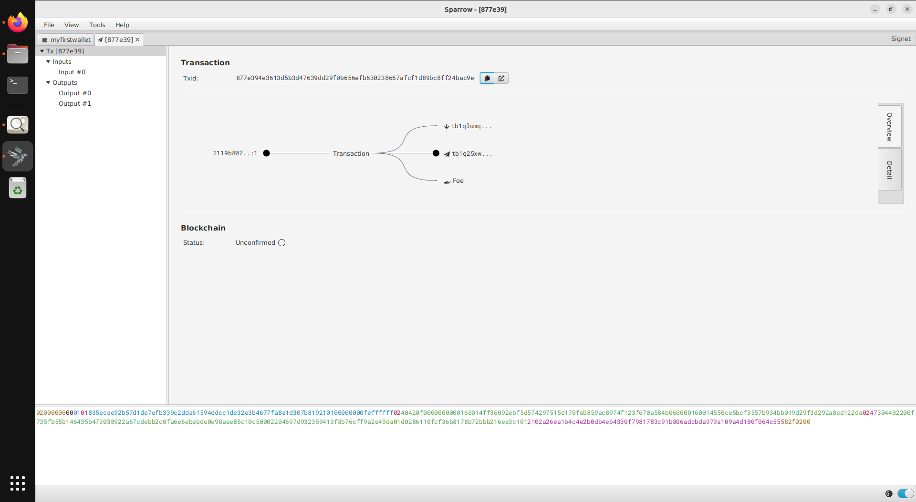Open the Help menu
Image resolution: width=916 pixels, height=502 pixels.
122,25
